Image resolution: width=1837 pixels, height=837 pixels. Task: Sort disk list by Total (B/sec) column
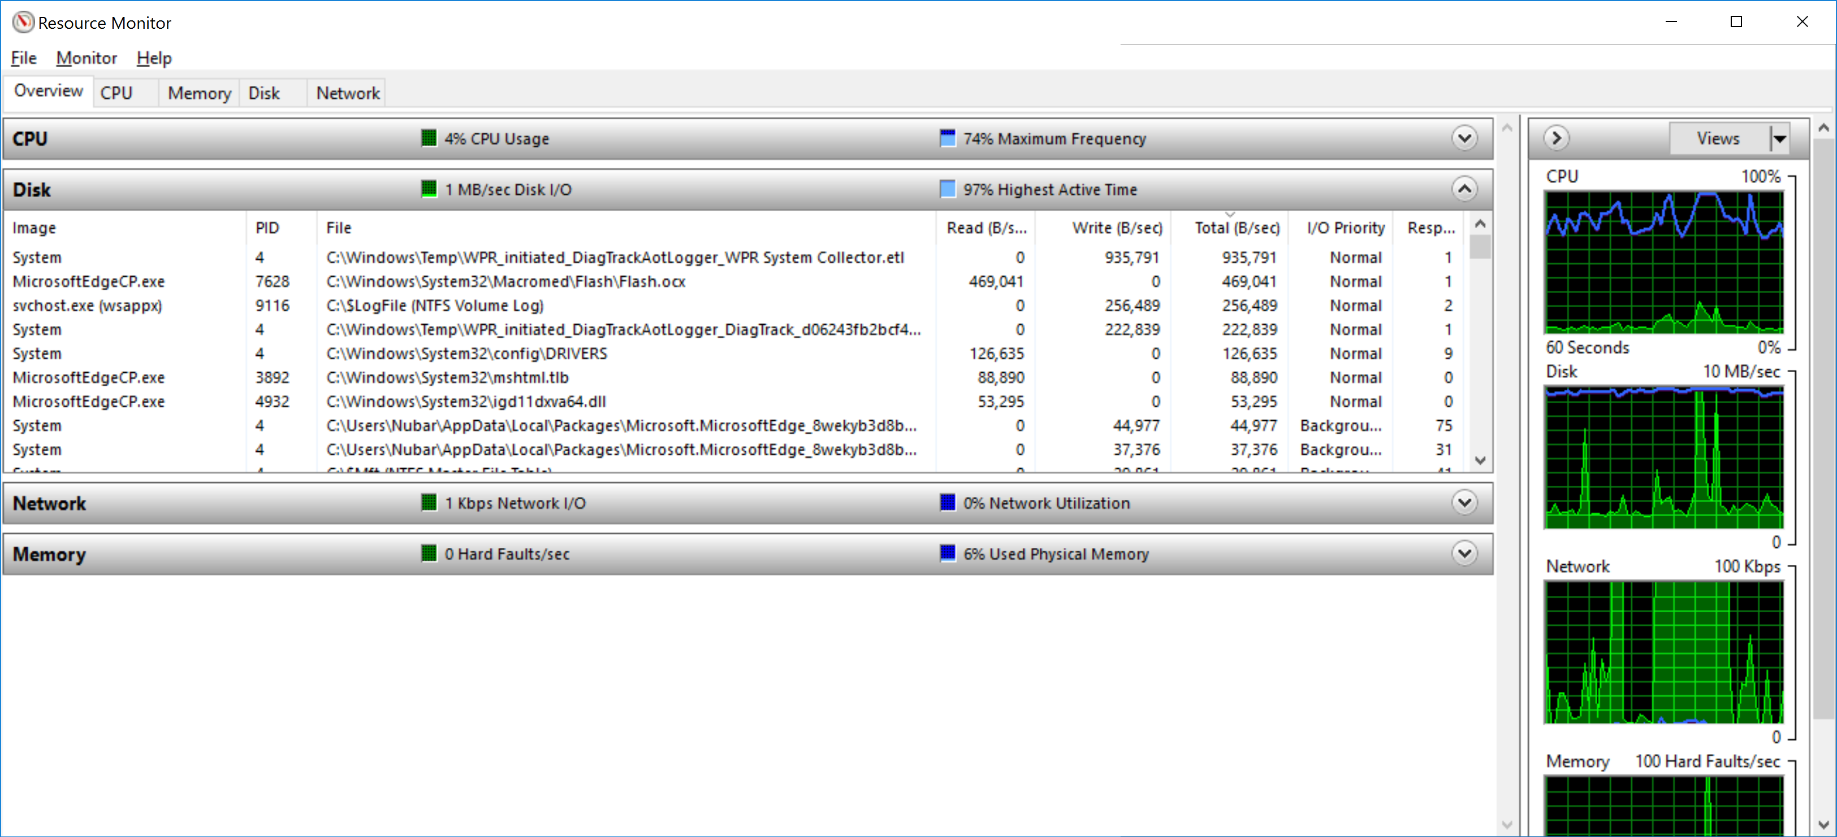click(x=1235, y=227)
